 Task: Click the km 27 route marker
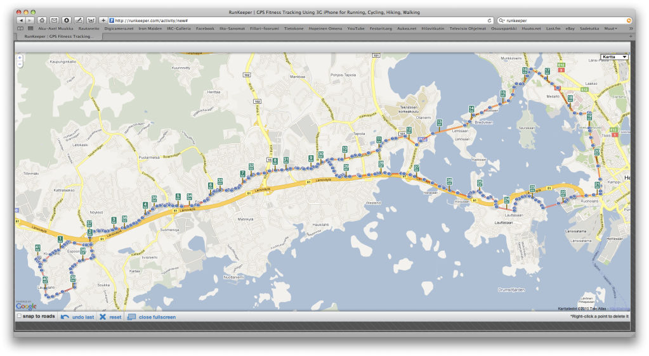(416, 168)
